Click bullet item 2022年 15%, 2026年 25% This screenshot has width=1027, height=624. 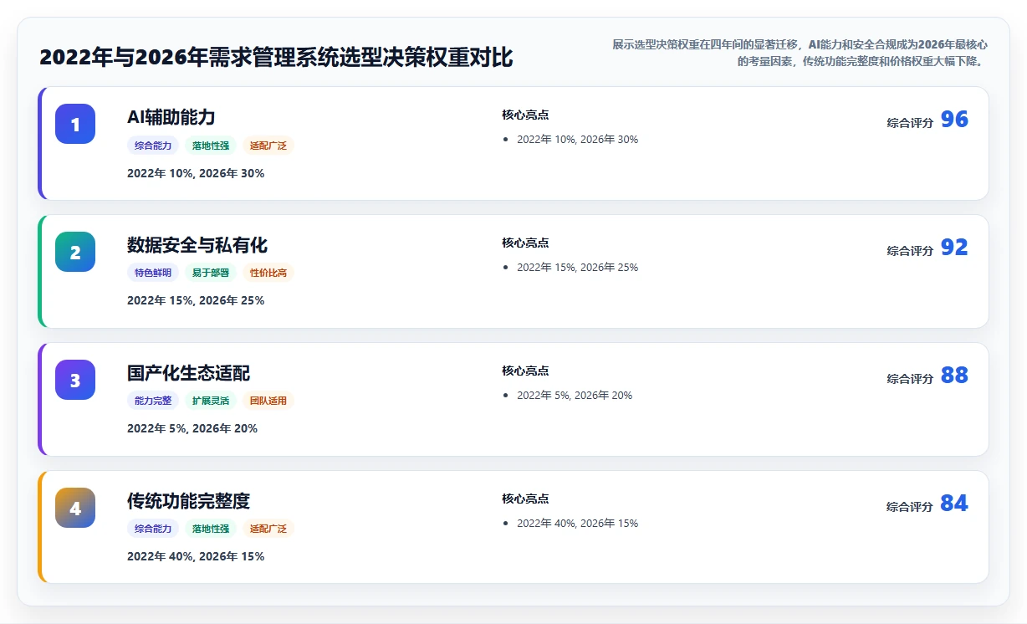(577, 268)
